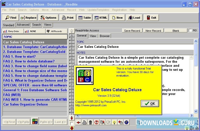This screenshot has width=200, height=131.
Task: Click the red down arrow below the alphabet bar
Action: [72, 118]
